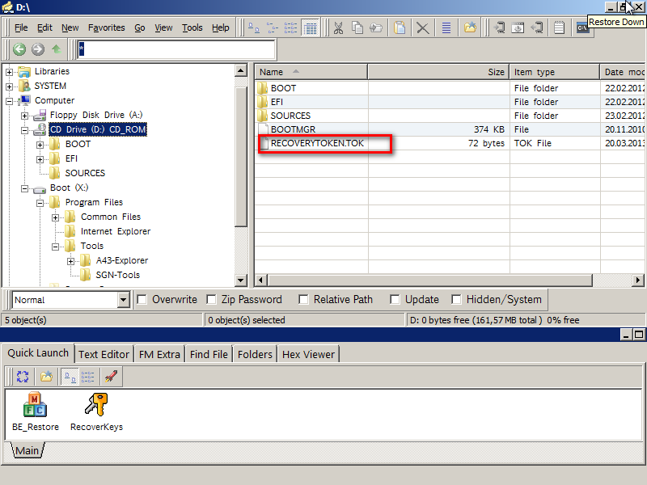The image size is (647, 485).
Task: Click the Delete X toolbar icon
Action: (x=422, y=27)
